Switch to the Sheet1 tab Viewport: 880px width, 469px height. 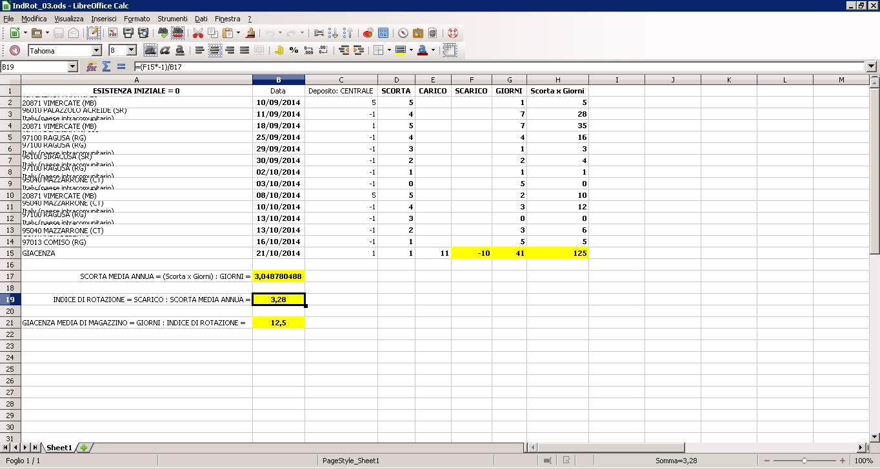59,447
